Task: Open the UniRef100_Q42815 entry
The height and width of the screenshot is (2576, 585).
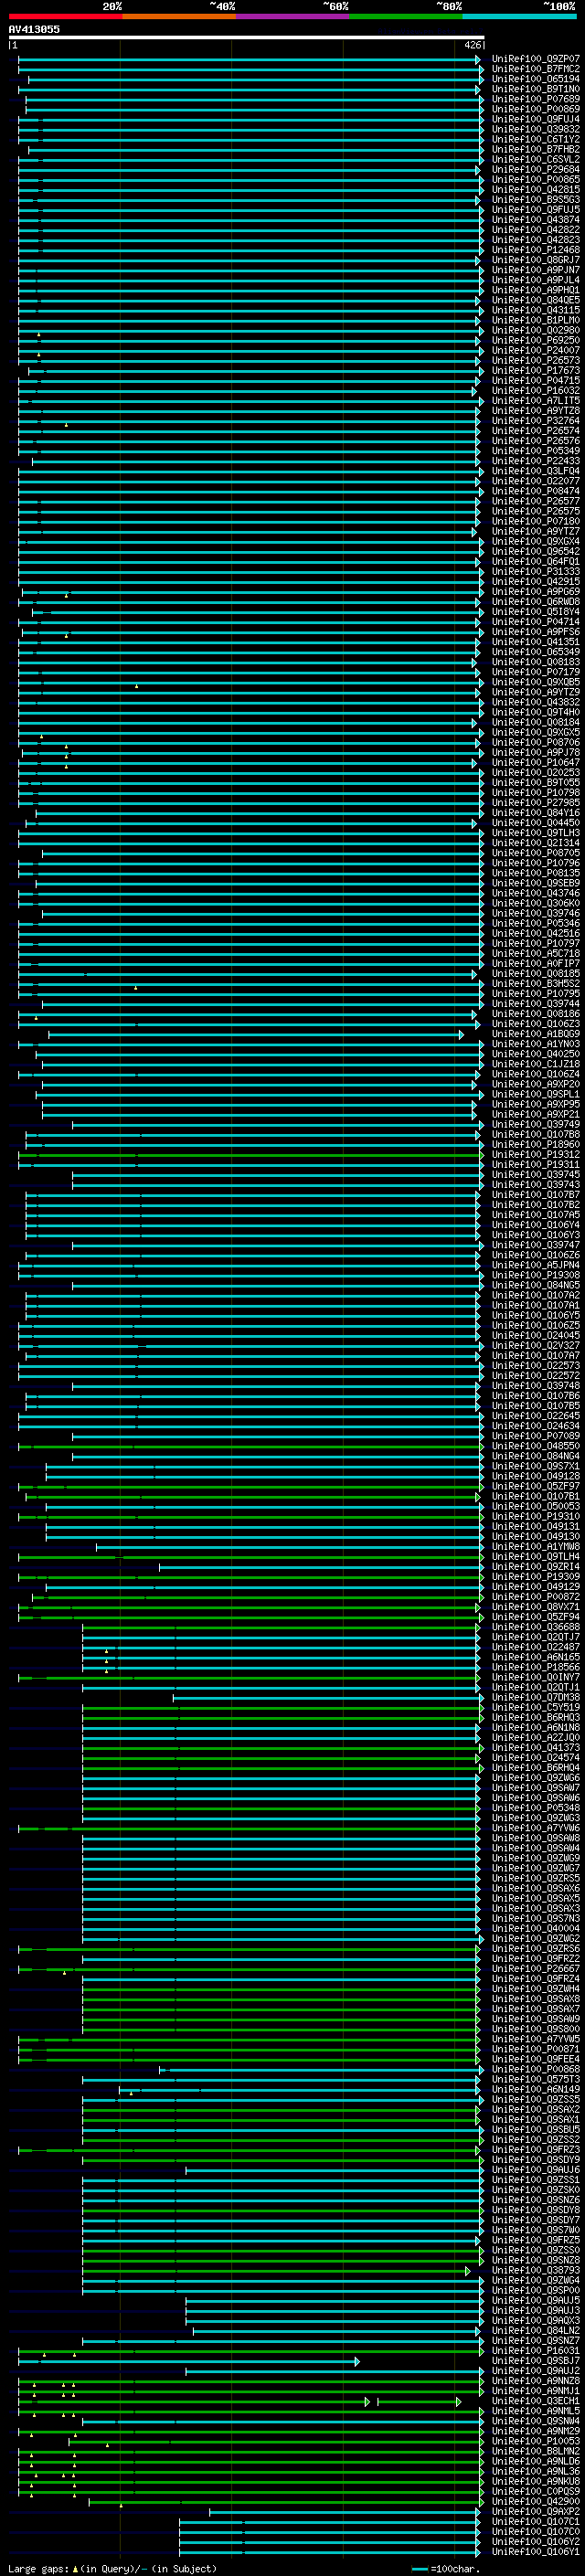Action: coord(535,189)
